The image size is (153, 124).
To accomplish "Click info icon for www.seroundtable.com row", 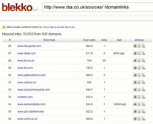I will pyautogui.click(x=139, y=104).
